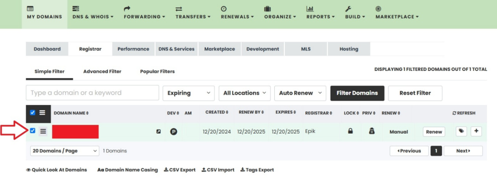497x186 pixels.
Task: Click the CSV Export link
Action: 180,170
